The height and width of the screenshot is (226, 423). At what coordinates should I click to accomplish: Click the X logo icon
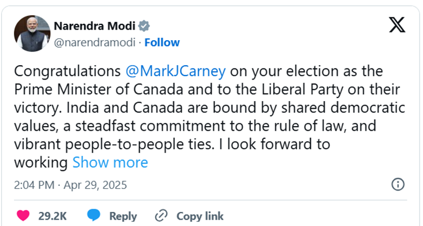(x=397, y=25)
